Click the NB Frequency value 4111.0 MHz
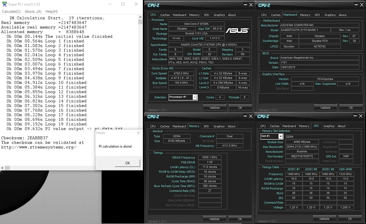This screenshot has width=366, height=224. 230,146
